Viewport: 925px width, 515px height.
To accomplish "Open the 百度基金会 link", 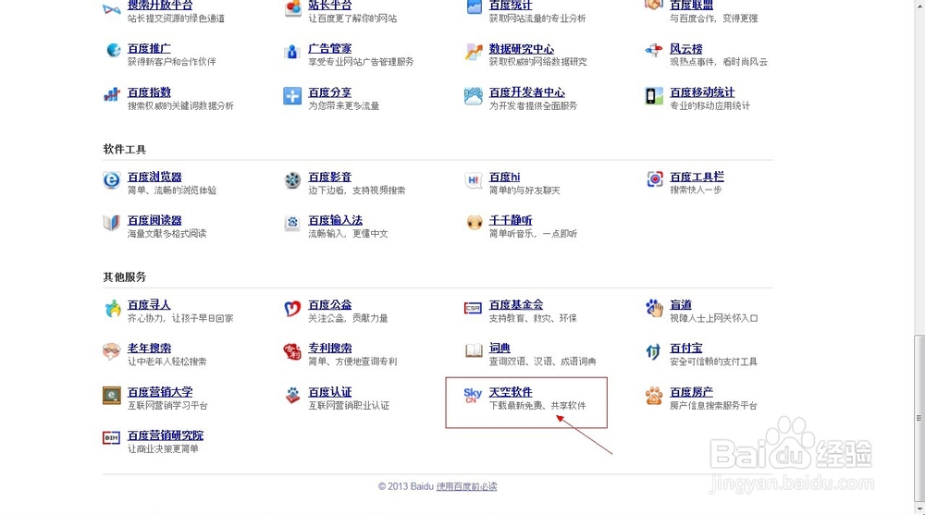I will [x=515, y=304].
